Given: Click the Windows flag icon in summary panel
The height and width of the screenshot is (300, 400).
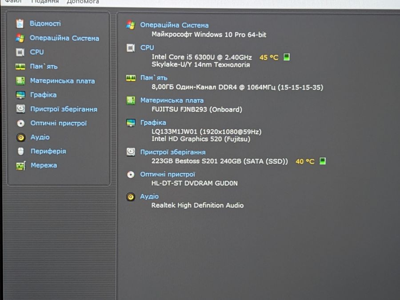Looking at the screenshot, I should point(131,25).
